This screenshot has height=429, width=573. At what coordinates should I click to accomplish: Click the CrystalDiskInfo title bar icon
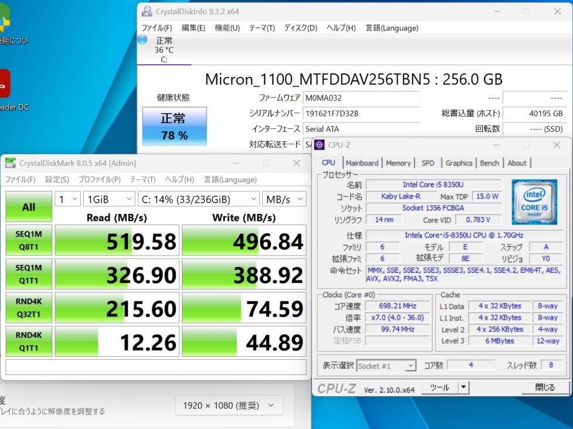click(147, 12)
